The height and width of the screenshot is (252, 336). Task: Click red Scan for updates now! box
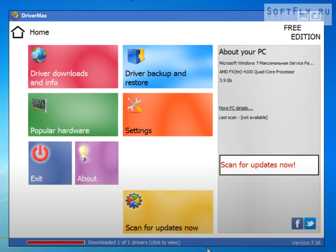[269, 165]
